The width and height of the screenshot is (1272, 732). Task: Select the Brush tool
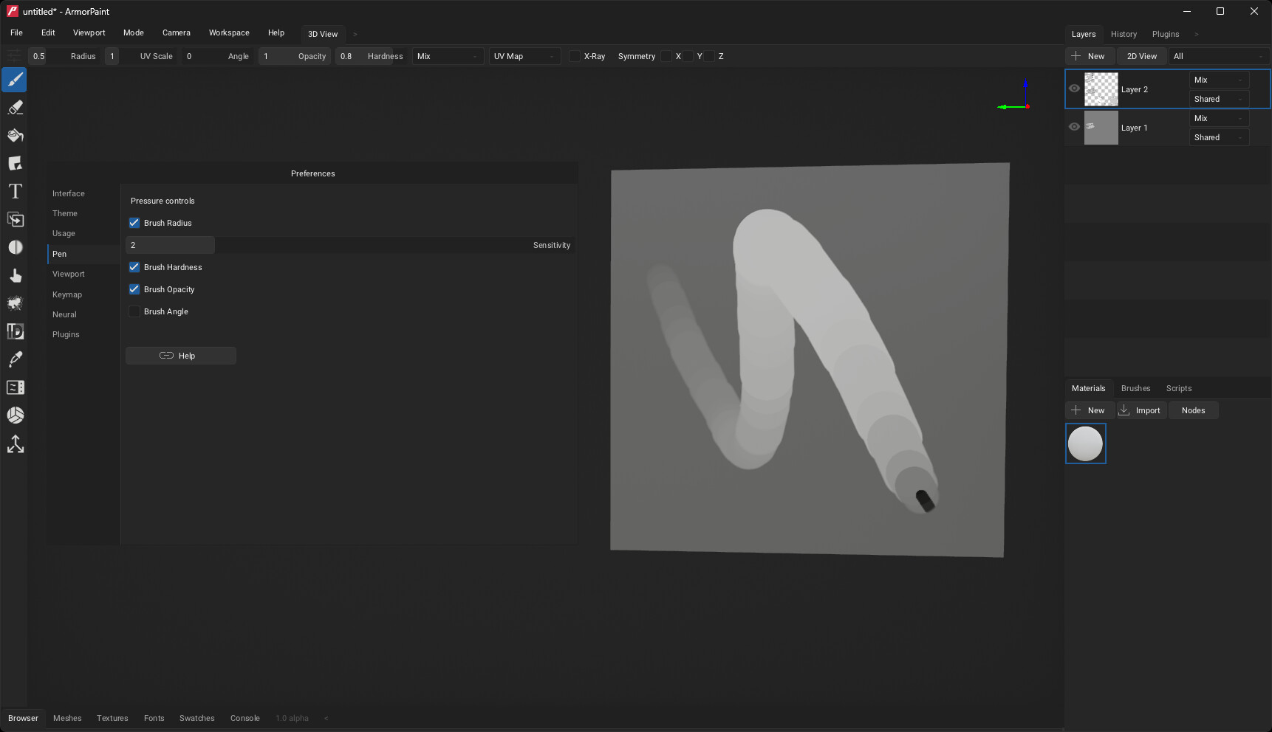tap(15, 80)
